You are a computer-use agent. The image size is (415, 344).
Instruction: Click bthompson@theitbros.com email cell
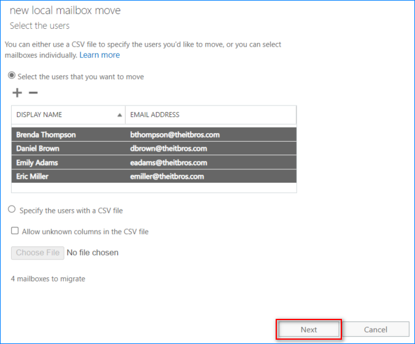pyautogui.click(x=175, y=135)
